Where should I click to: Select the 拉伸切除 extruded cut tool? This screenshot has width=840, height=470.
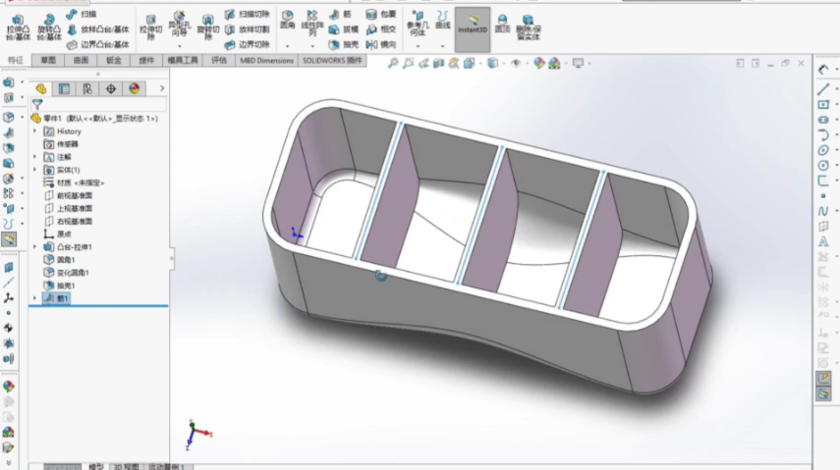coord(150,27)
